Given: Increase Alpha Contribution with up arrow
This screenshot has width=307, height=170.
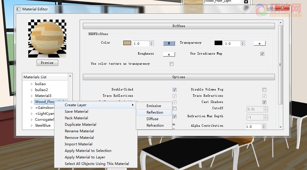Looking at the screenshot, I should [264, 125].
